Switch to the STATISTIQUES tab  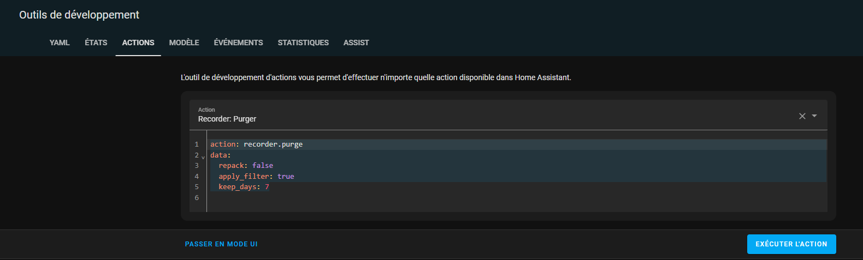pos(303,43)
